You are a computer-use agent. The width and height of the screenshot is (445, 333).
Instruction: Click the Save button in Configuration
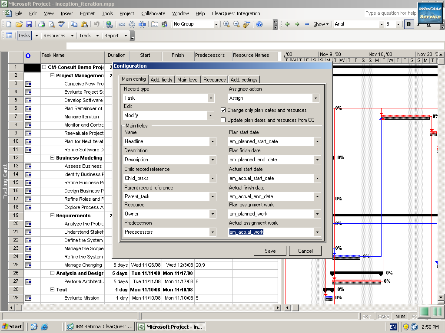click(x=270, y=251)
